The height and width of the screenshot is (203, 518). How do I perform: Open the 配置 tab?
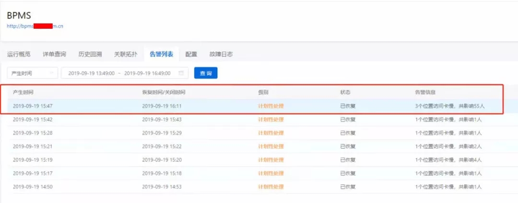[x=191, y=54]
